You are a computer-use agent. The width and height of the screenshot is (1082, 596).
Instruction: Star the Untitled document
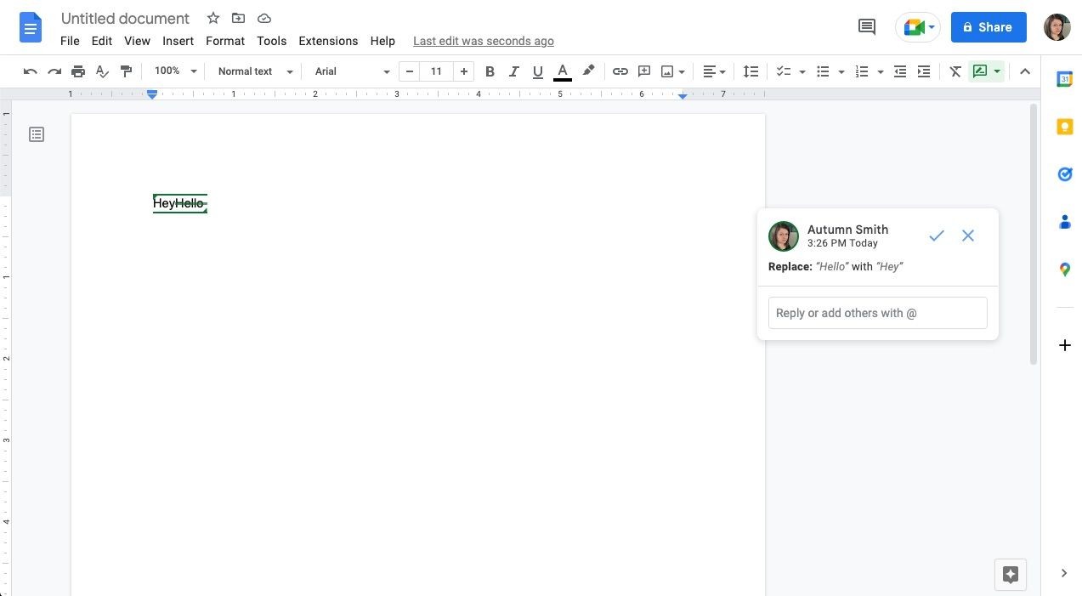(213, 18)
